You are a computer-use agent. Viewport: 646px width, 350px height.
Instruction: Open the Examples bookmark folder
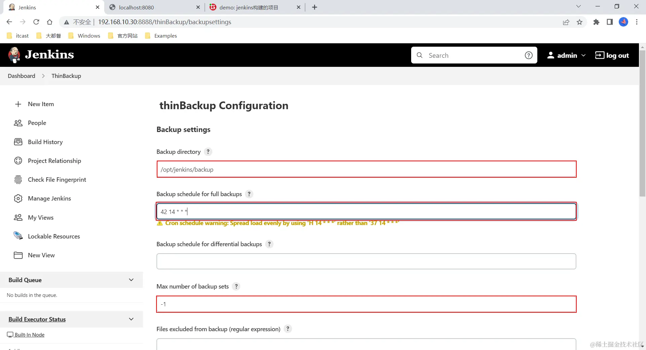pyautogui.click(x=161, y=36)
